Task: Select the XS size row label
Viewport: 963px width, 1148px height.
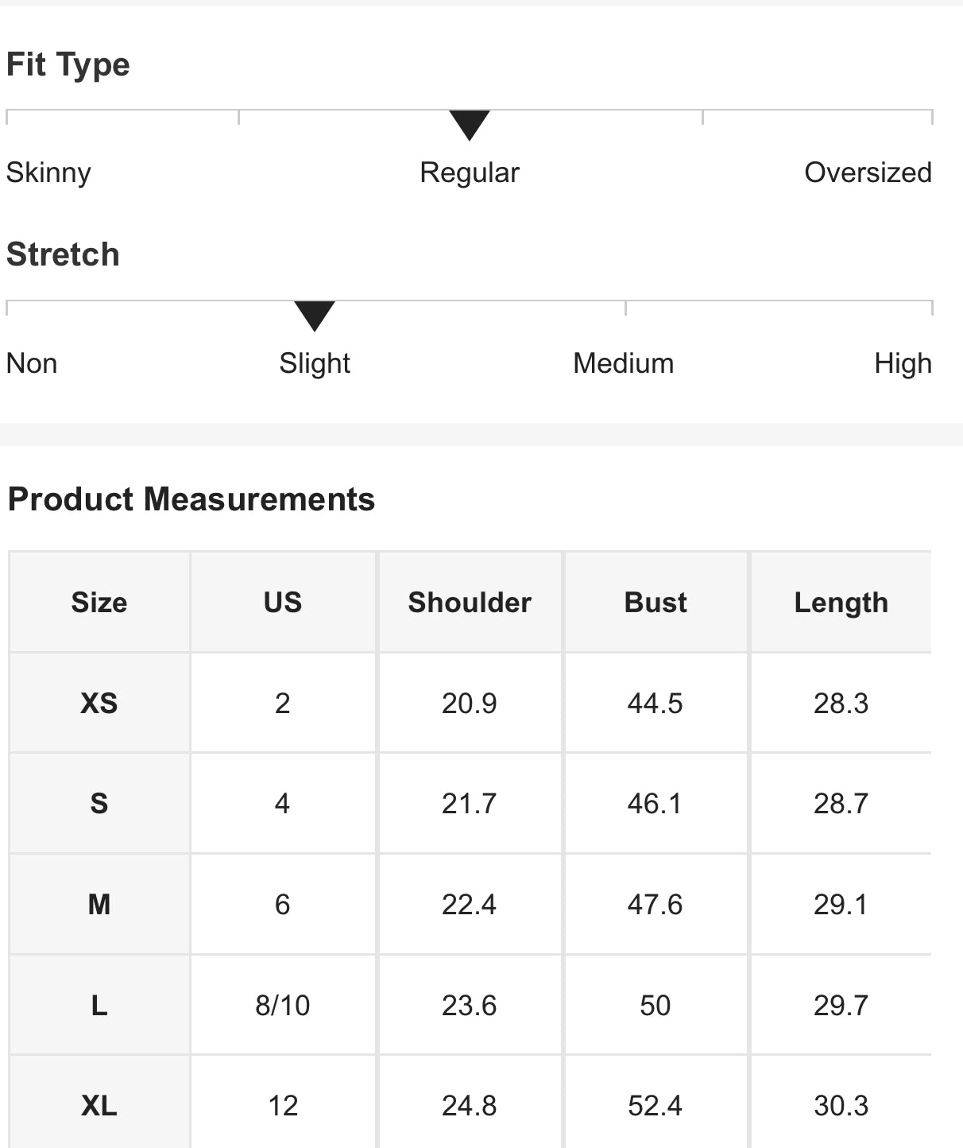Action: [x=99, y=703]
